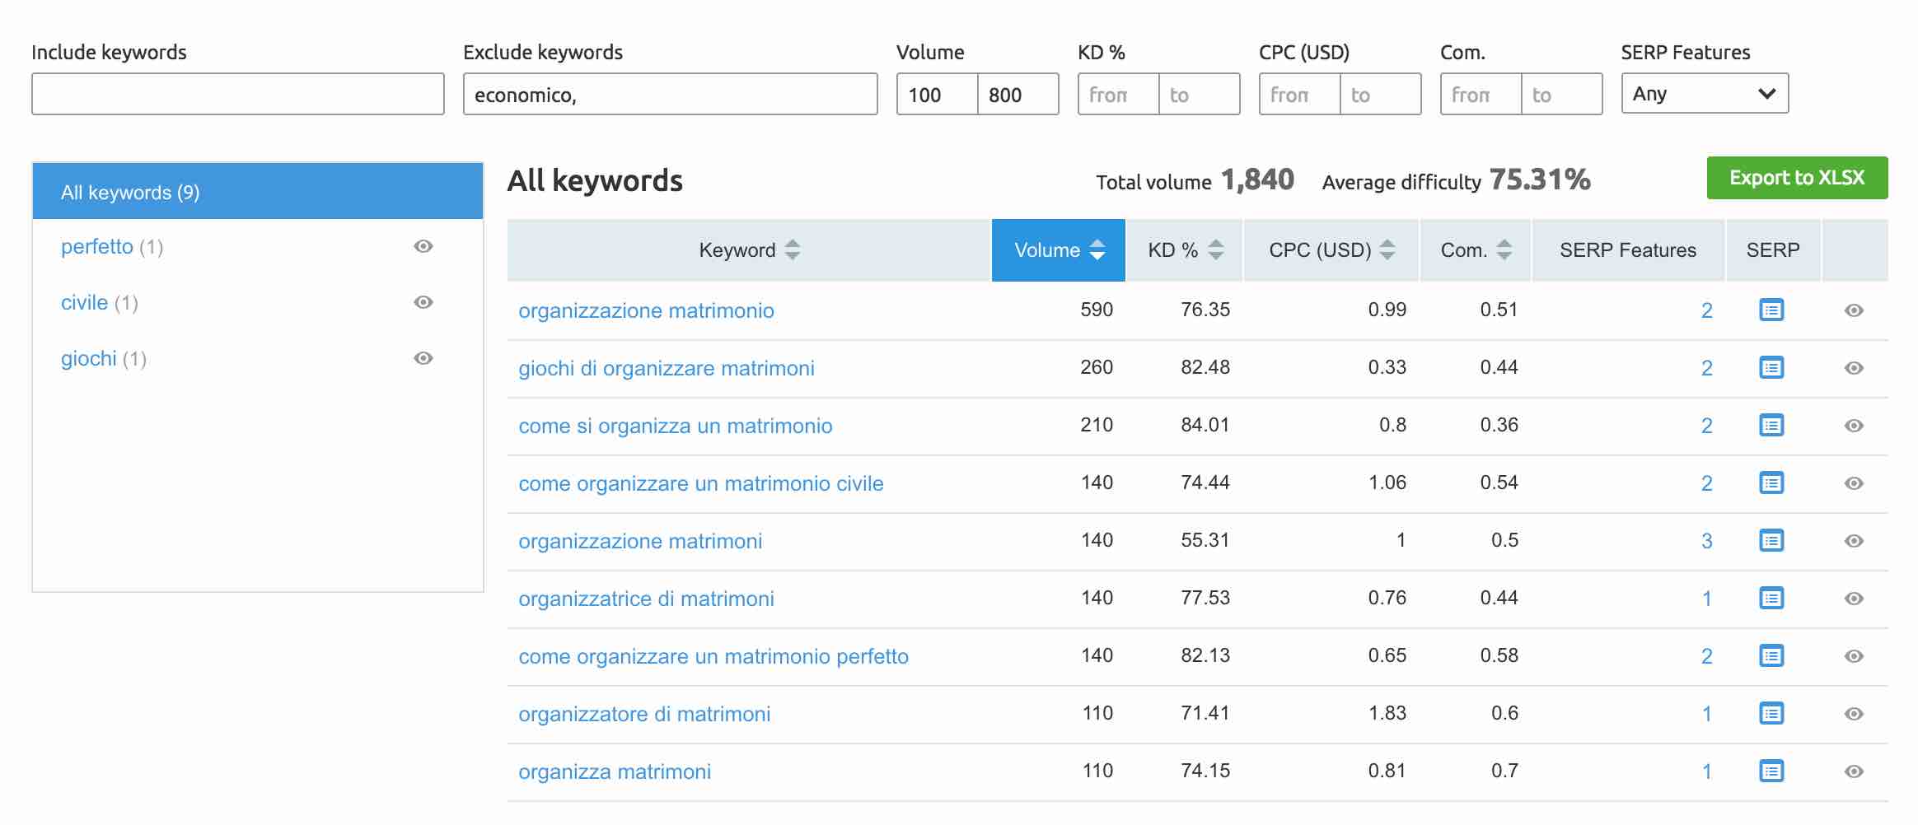
Task: Click the KD % to field
Action: [x=1200, y=94]
